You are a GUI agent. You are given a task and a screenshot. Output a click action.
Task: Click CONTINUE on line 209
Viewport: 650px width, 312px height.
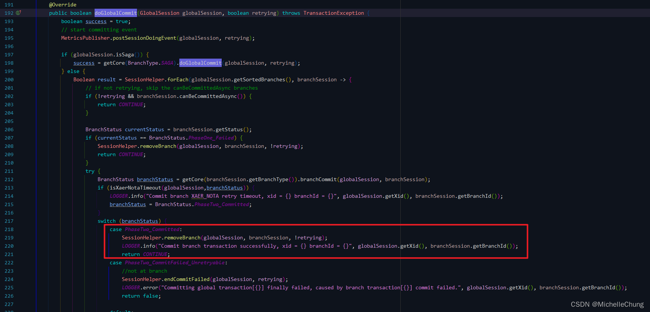pyautogui.click(x=131, y=154)
